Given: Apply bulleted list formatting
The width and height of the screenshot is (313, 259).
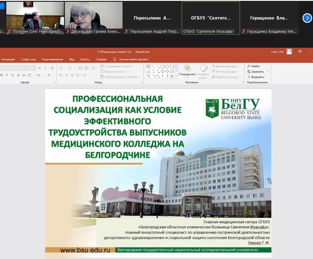Looking at the screenshot, I should pos(61,68).
